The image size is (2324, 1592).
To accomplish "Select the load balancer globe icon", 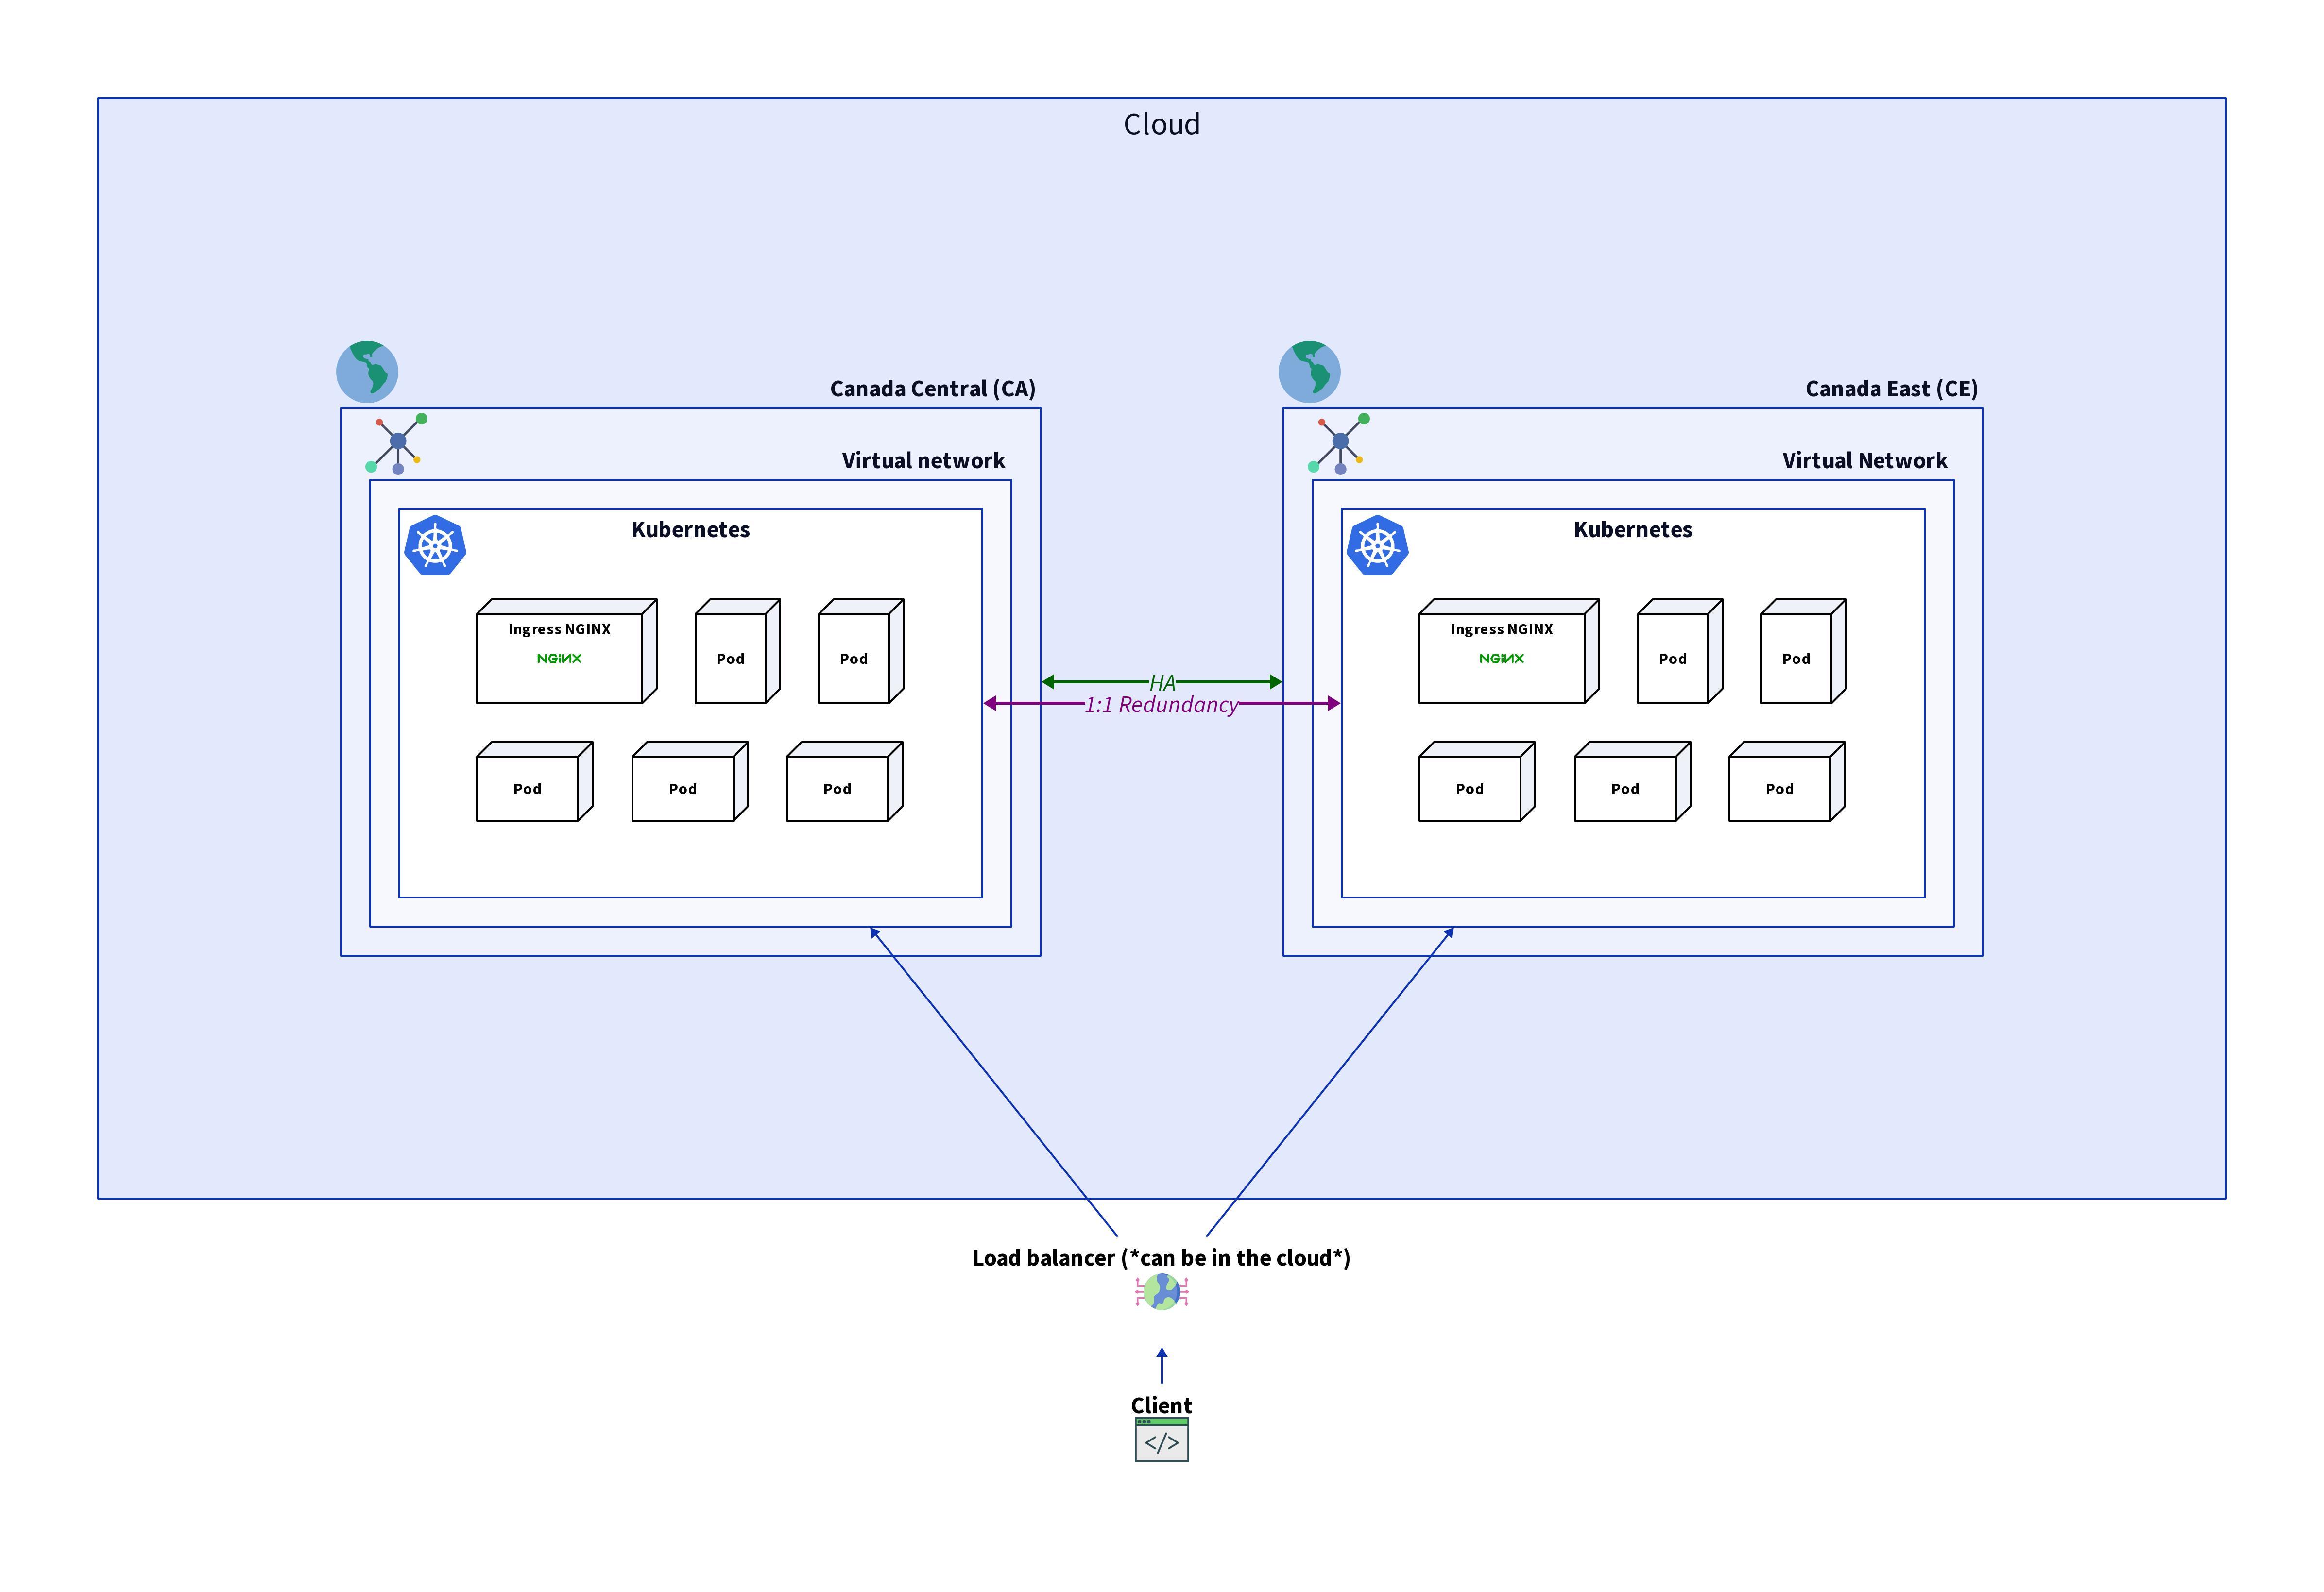I will [1161, 1292].
